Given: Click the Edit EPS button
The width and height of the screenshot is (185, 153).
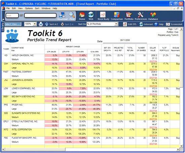Looking at the screenshot, I should (129, 24).
